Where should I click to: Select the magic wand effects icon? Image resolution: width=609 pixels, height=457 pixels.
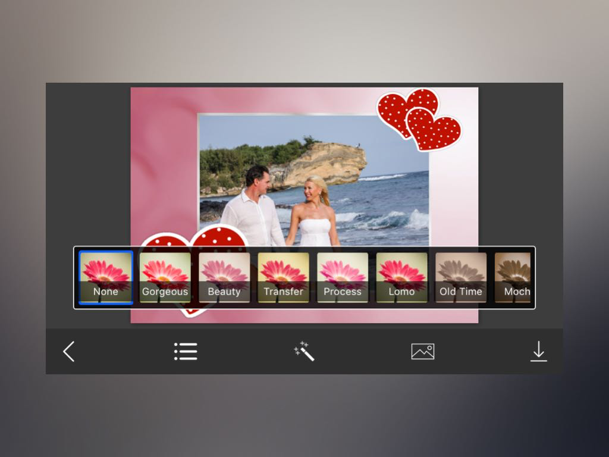pyautogui.click(x=304, y=351)
